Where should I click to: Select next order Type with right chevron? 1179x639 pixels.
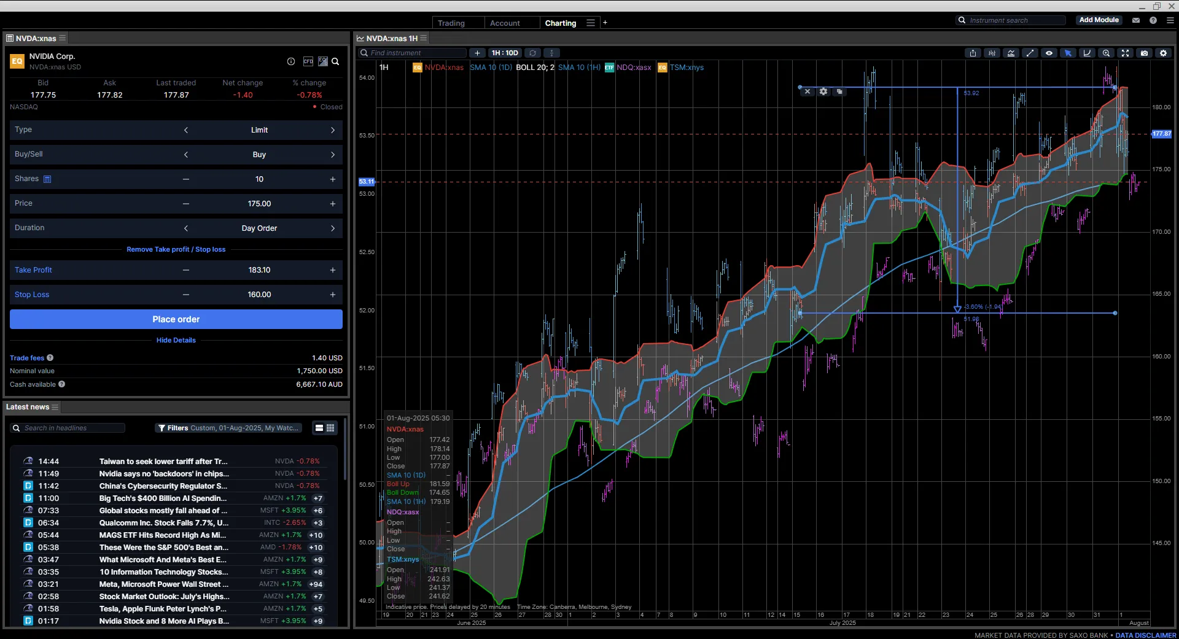click(x=333, y=130)
